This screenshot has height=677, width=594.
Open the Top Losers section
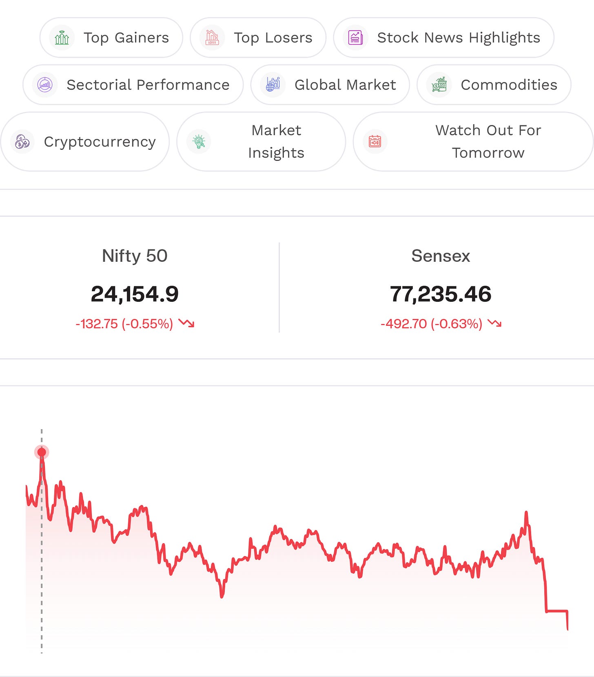point(258,38)
